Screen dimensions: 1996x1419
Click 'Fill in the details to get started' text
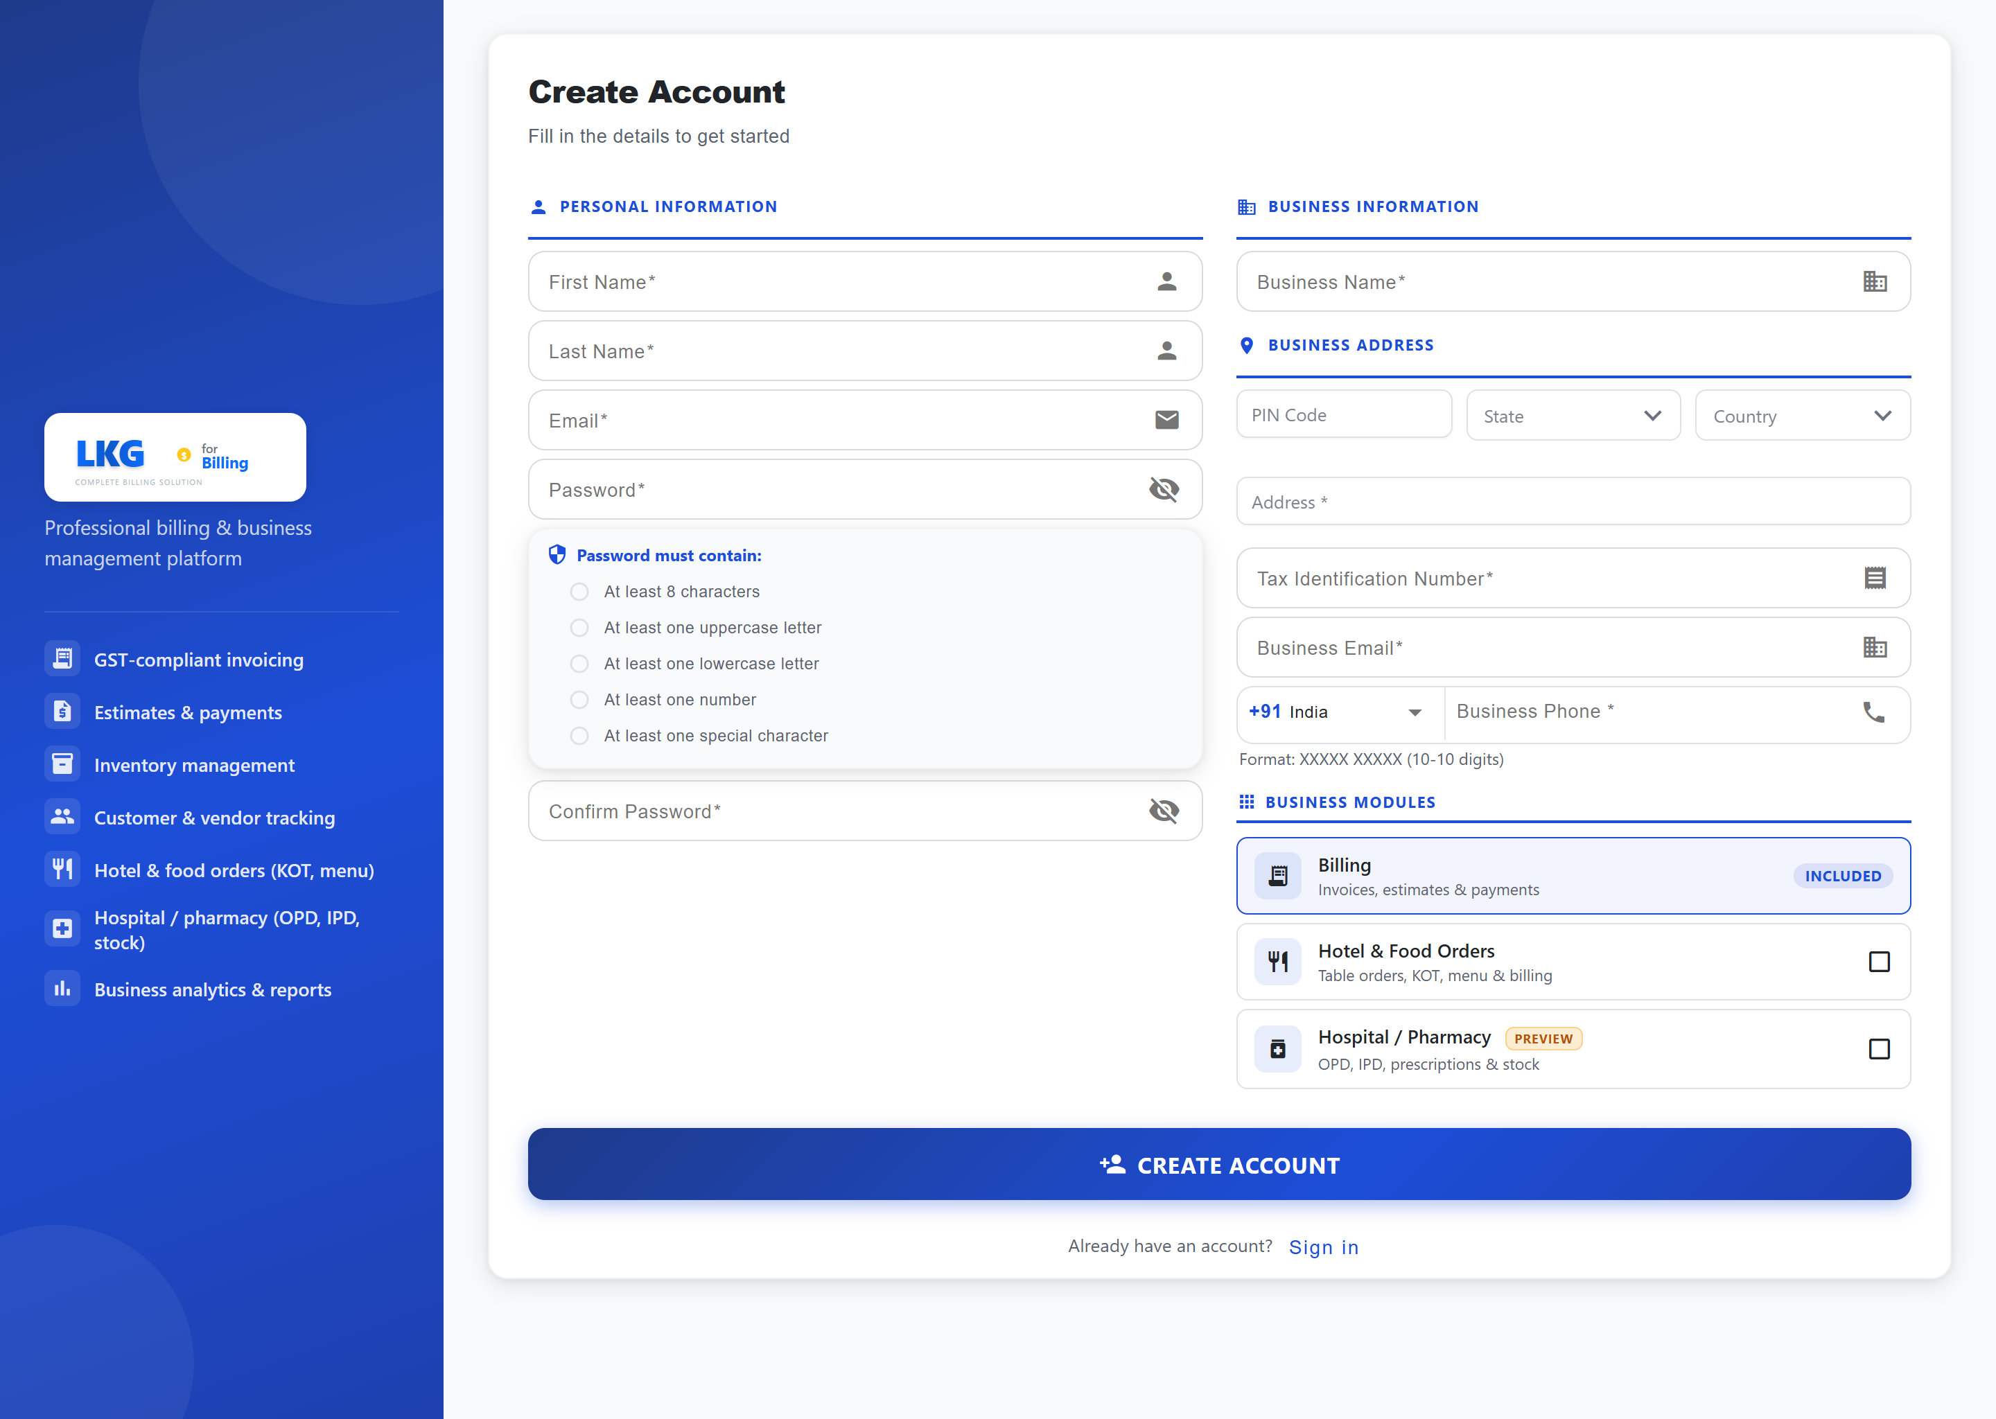tap(658, 136)
